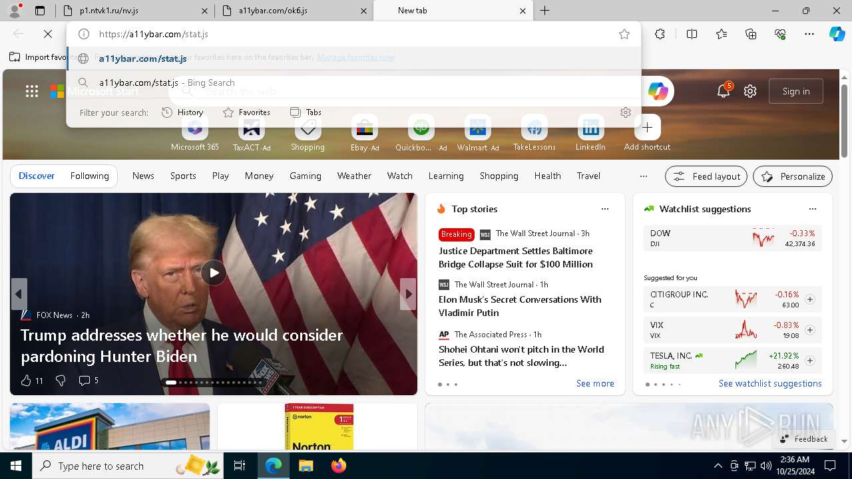The image size is (852, 479).
Task: Open the Weather category
Action: click(354, 176)
